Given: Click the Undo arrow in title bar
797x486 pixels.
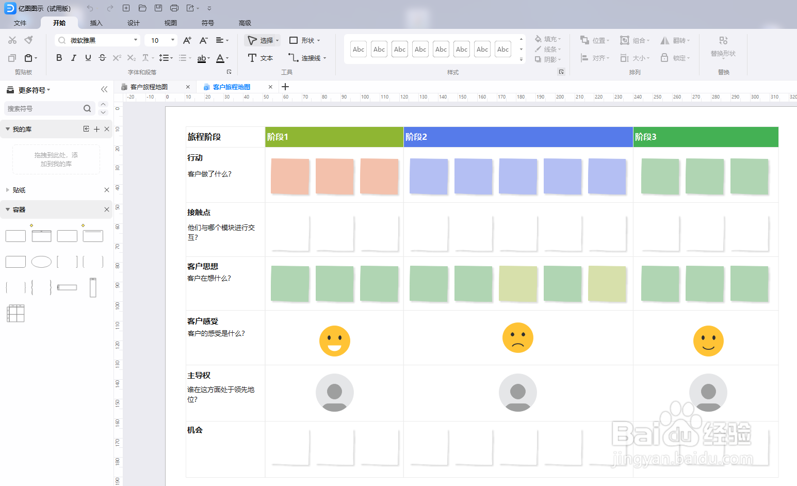Looking at the screenshot, I should [90, 8].
